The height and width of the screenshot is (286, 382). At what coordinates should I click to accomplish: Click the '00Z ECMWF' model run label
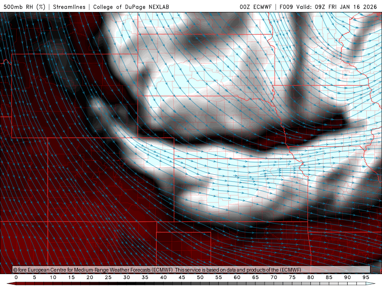click(255, 7)
